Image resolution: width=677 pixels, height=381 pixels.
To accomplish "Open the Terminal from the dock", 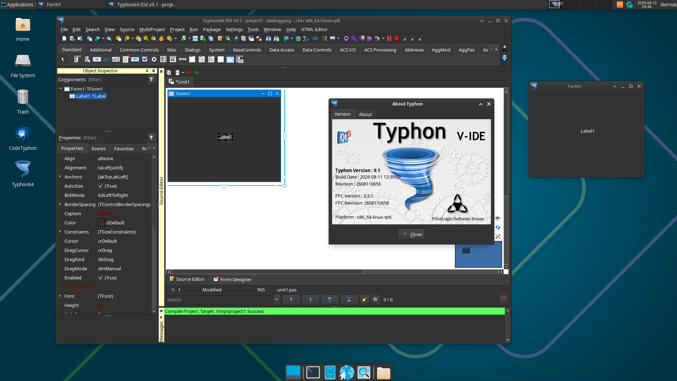I will pyautogui.click(x=313, y=373).
